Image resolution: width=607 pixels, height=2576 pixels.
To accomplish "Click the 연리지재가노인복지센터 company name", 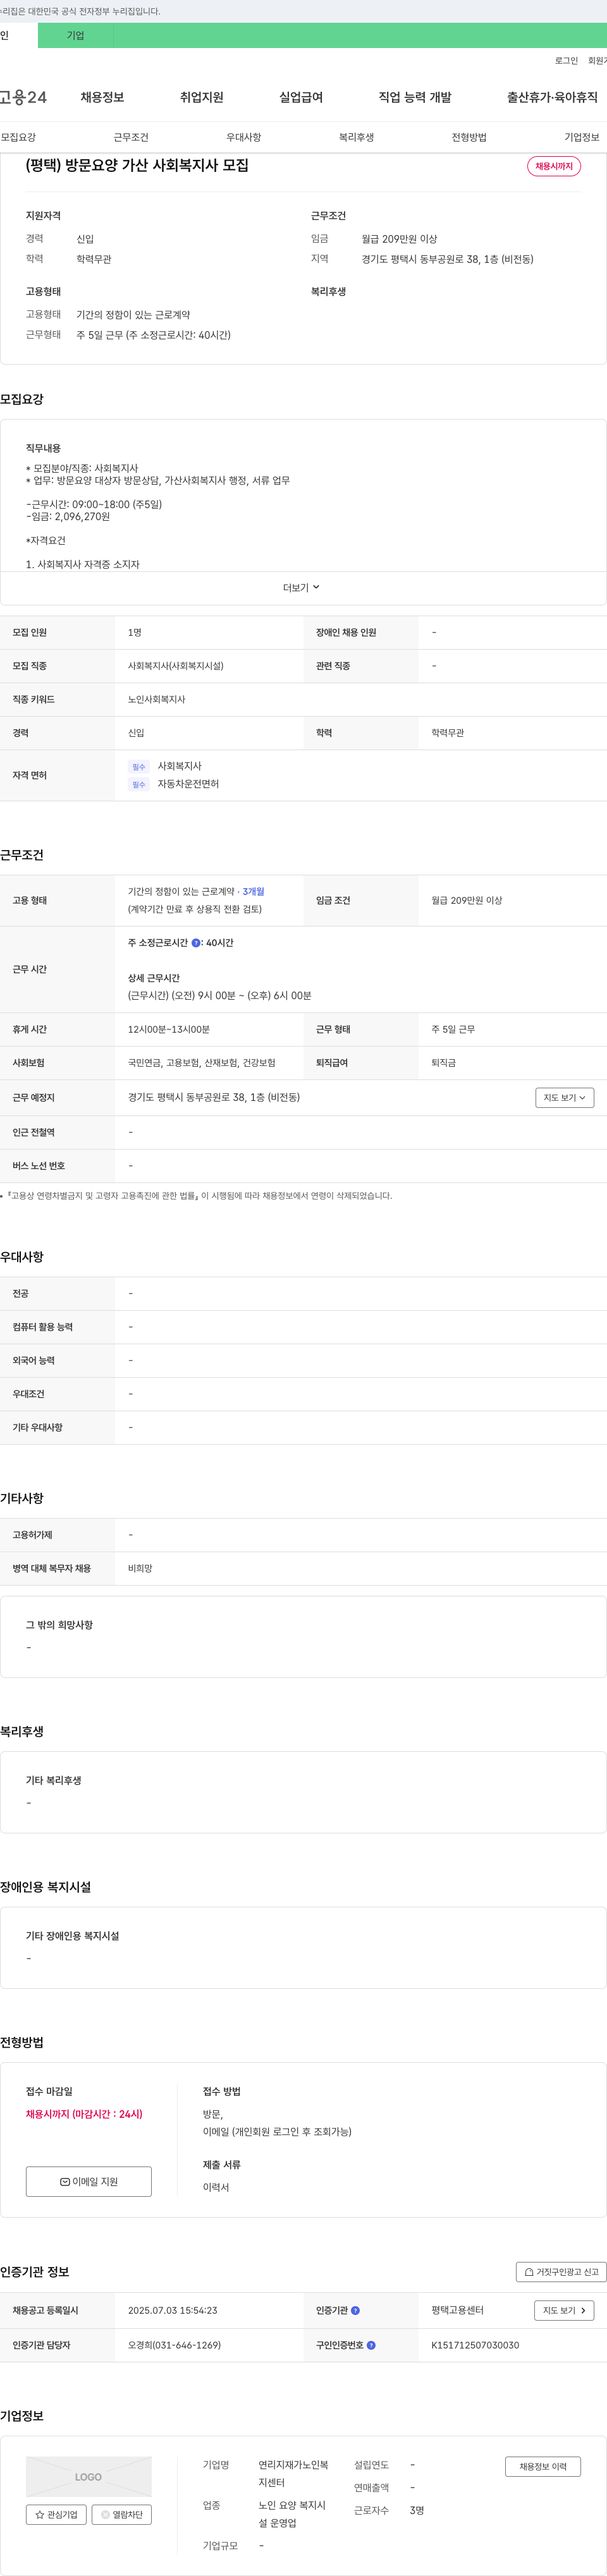I will click(293, 2474).
